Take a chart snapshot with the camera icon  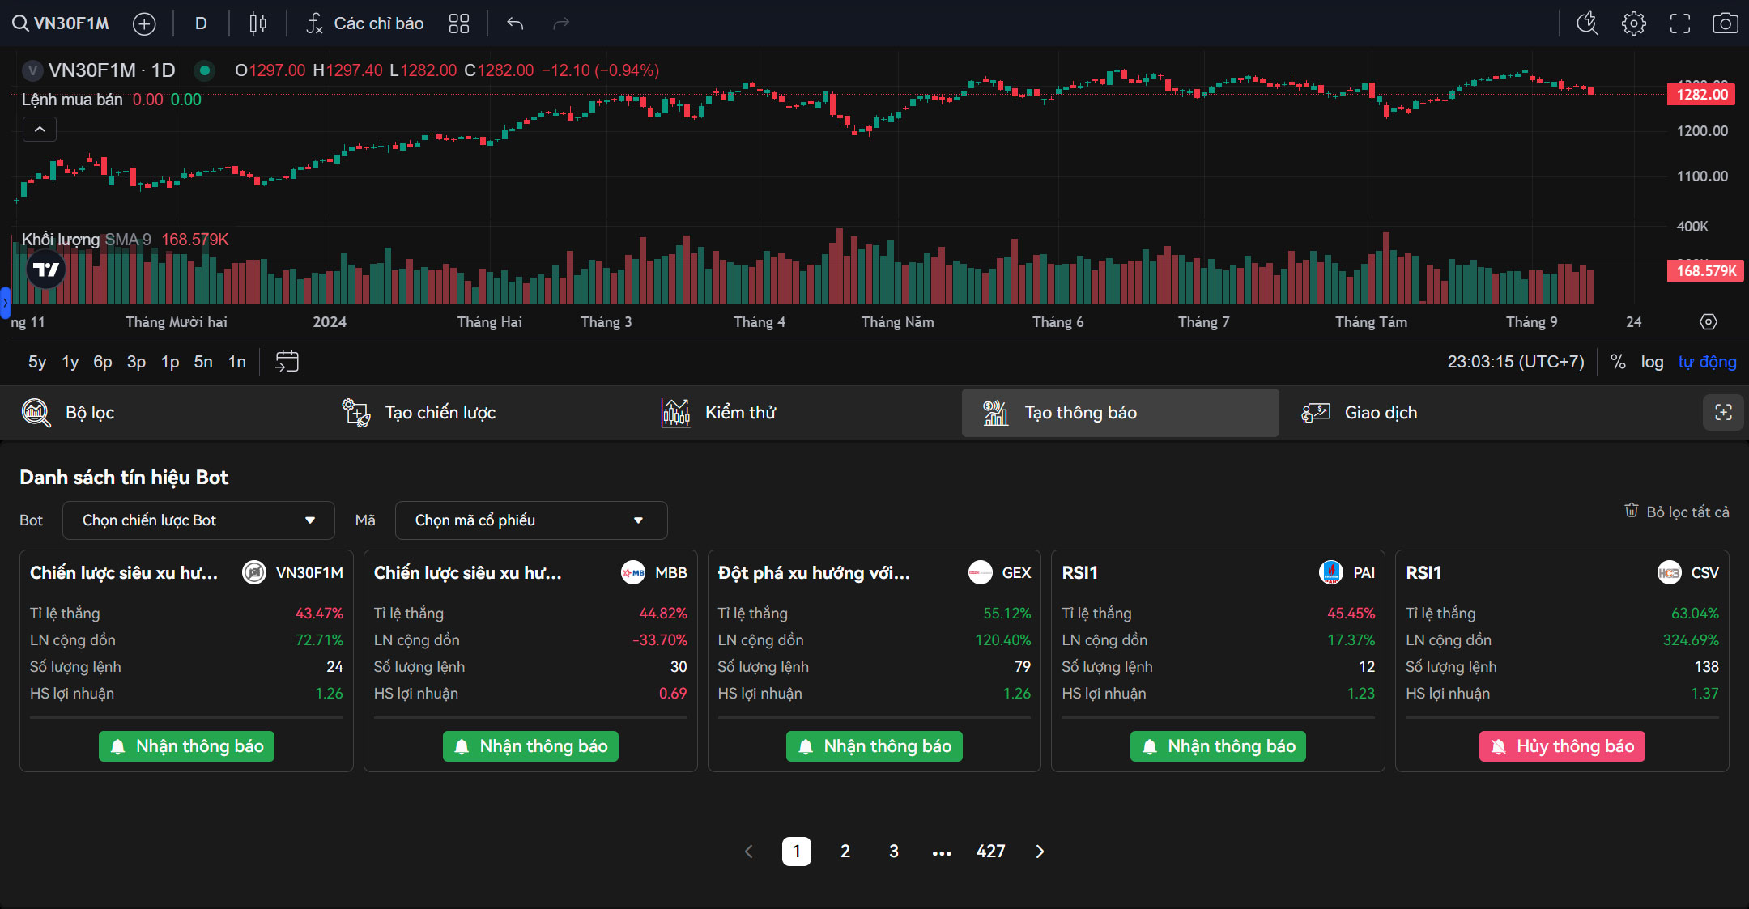pos(1726,23)
